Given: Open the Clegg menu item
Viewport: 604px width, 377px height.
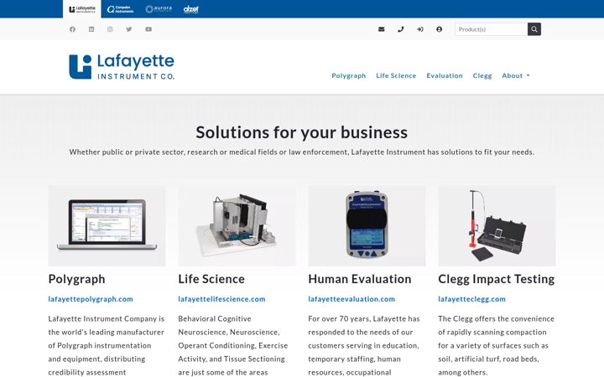Looking at the screenshot, I should coord(482,75).
